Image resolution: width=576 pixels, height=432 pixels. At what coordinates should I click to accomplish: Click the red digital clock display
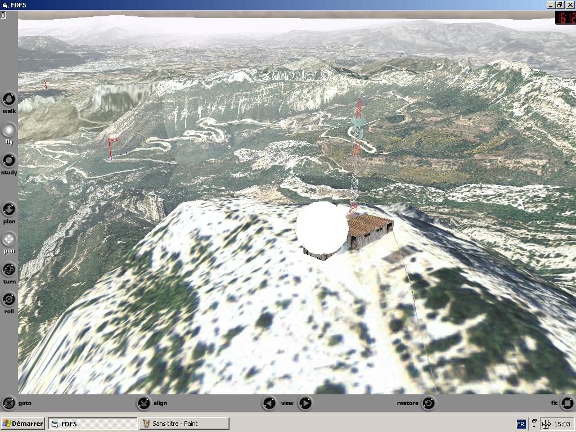[x=565, y=17]
